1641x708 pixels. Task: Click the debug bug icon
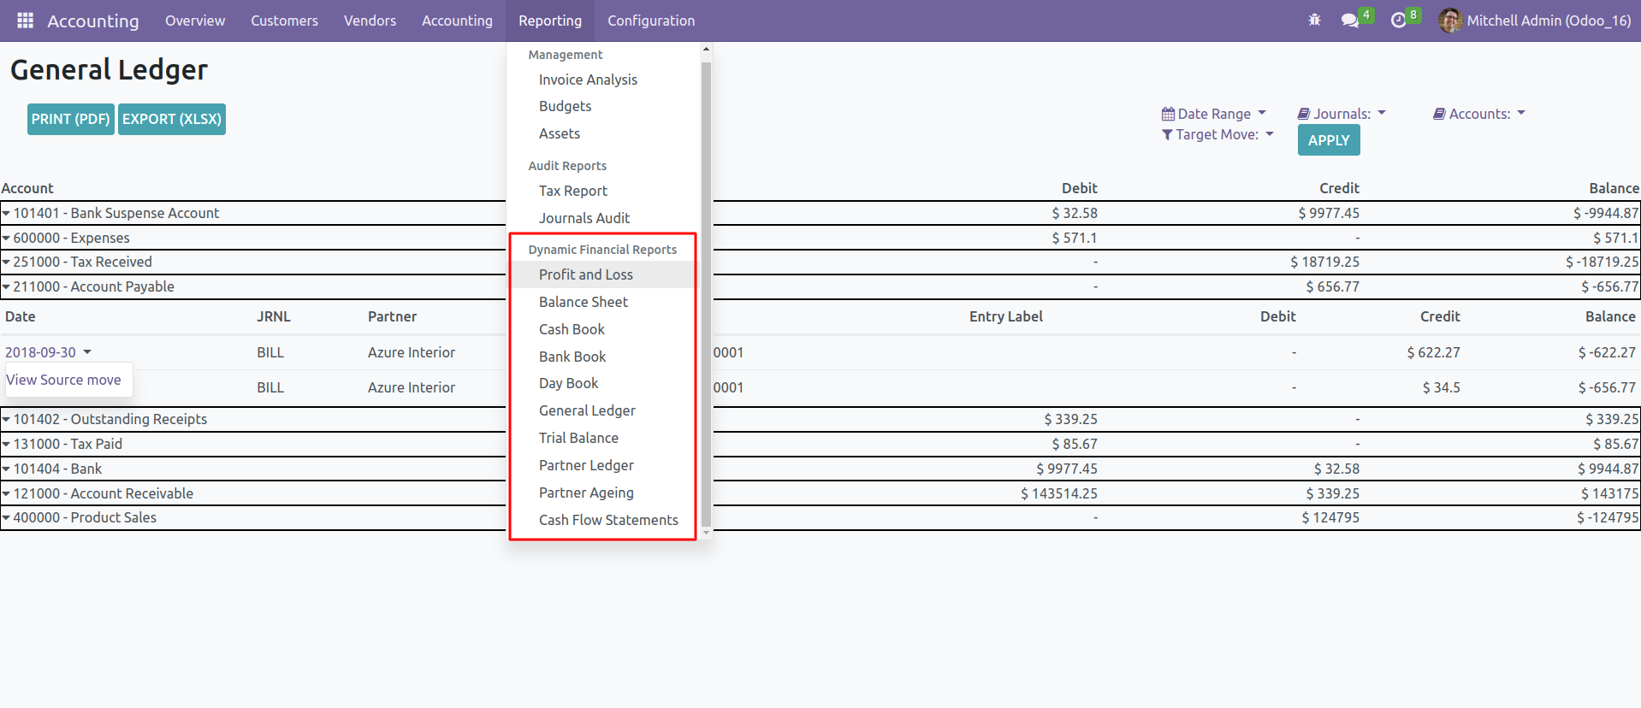(1314, 21)
